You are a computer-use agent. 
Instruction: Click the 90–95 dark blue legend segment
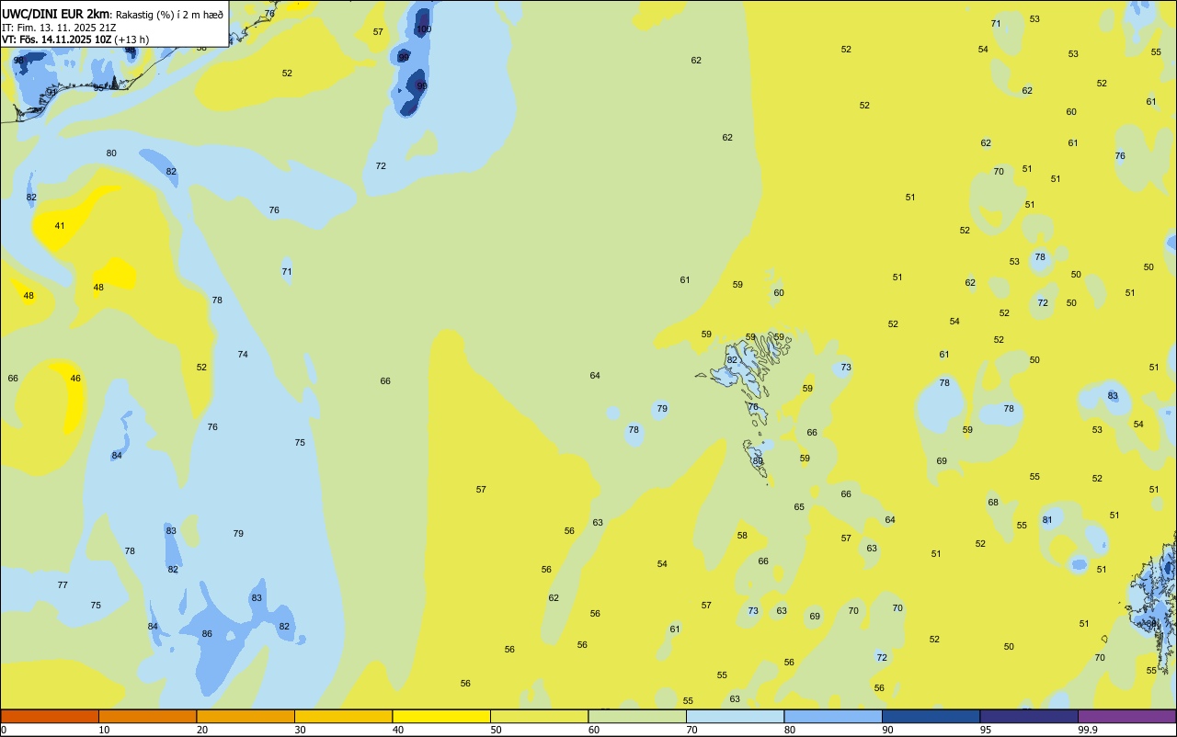[x=931, y=716]
